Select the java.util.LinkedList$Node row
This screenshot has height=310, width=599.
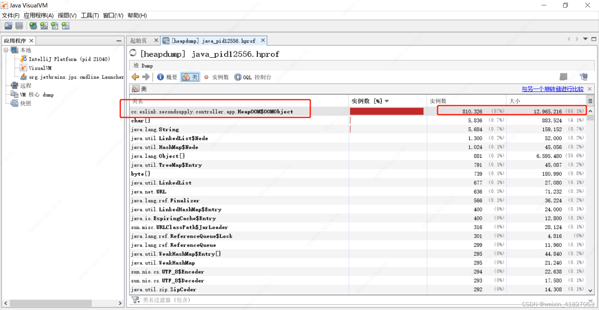coord(358,138)
